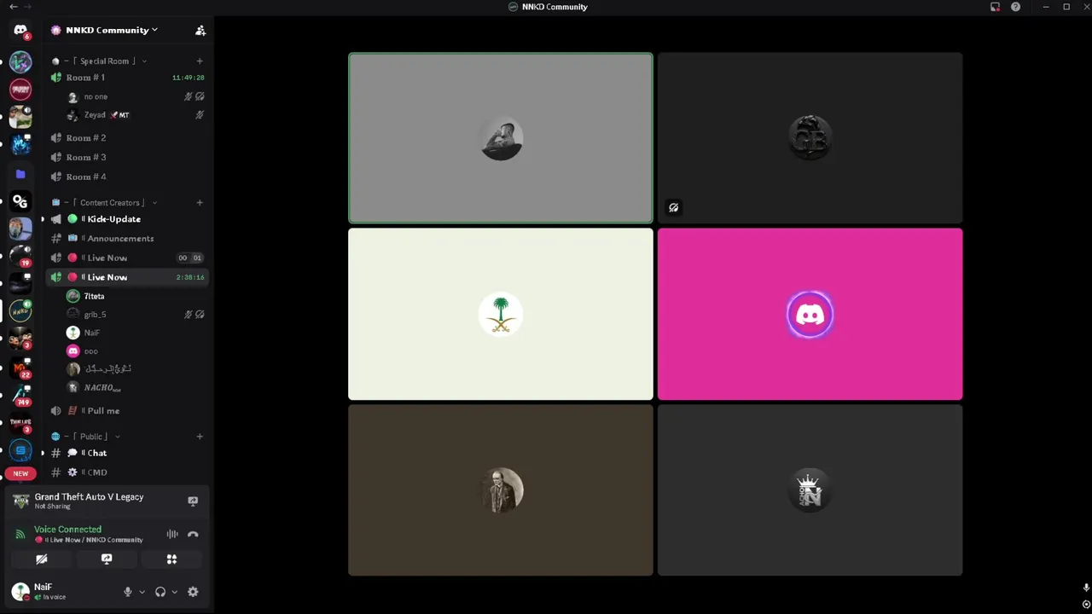Disconnect from the voice channel

[x=193, y=534]
